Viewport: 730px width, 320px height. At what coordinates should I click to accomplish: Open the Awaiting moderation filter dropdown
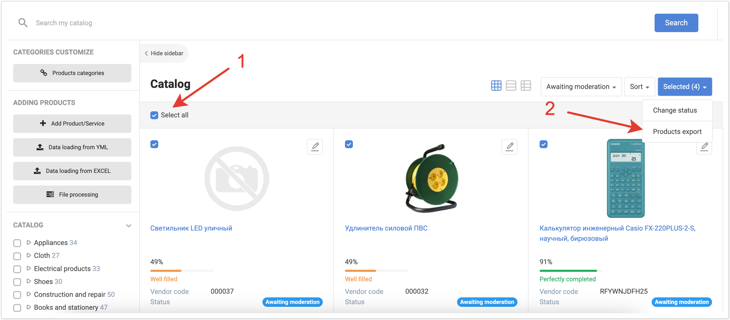click(581, 87)
